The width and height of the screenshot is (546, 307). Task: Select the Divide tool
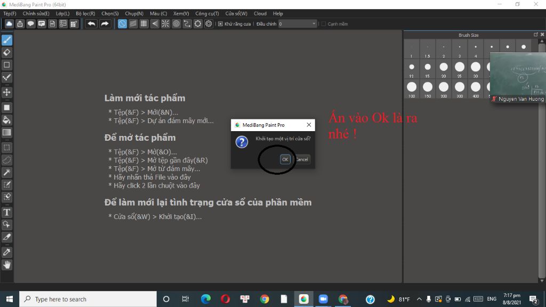(x=6, y=237)
